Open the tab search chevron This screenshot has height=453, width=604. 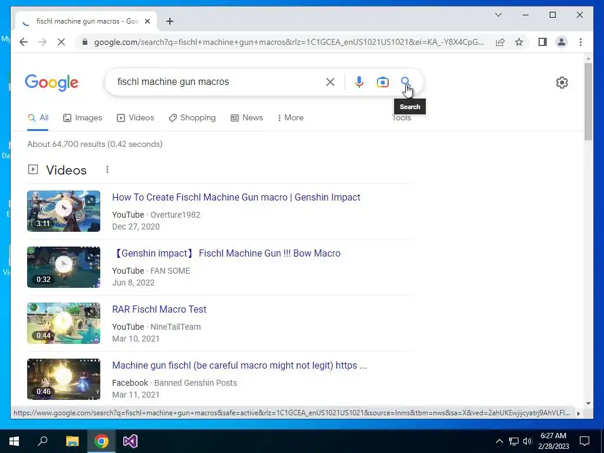(x=498, y=15)
